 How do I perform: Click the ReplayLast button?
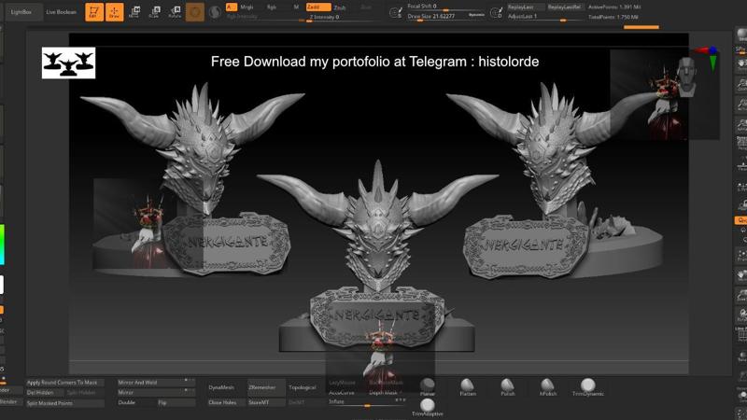[x=526, y=7]
